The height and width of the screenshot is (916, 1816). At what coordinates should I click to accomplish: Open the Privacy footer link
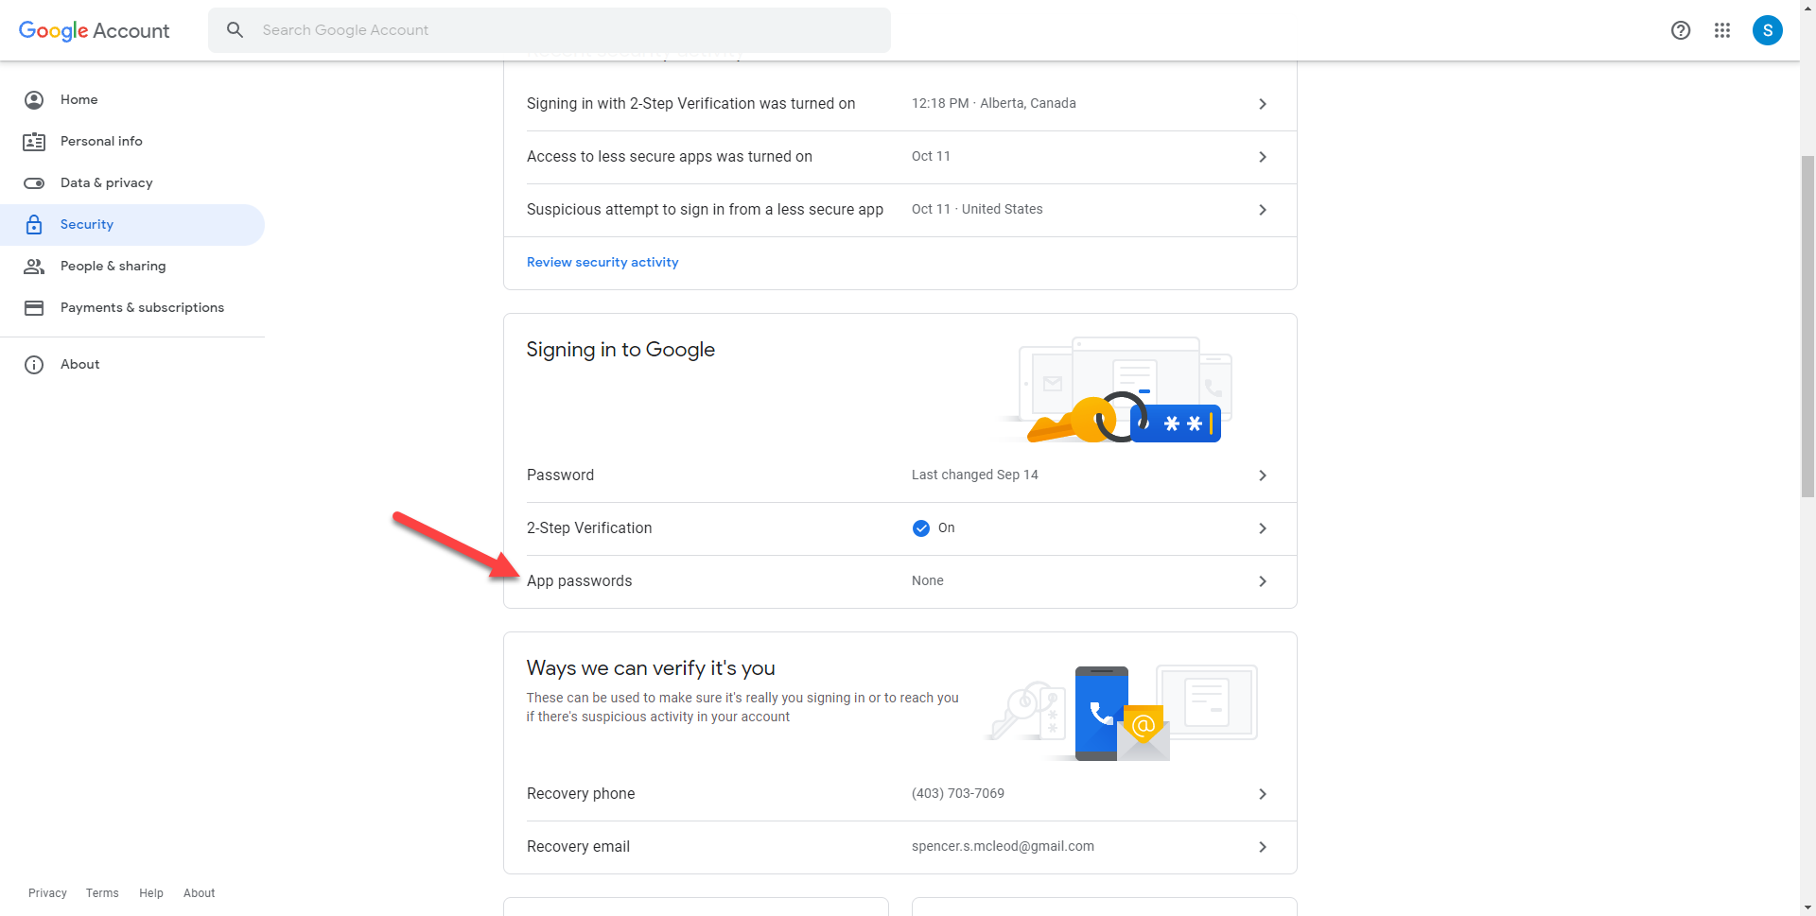(47, 893)
